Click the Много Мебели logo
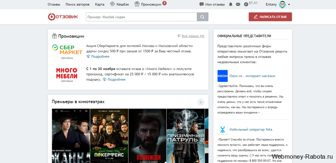336x163 pixels. pyautogui.click(x=67, y=73)
